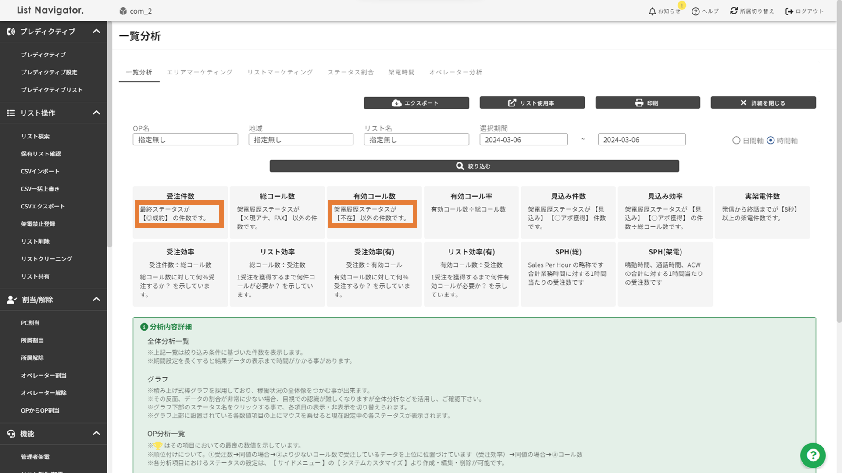The image size is (842, 473).
Task: Click the 所属切り替え refresh icon
Action: 734,11
